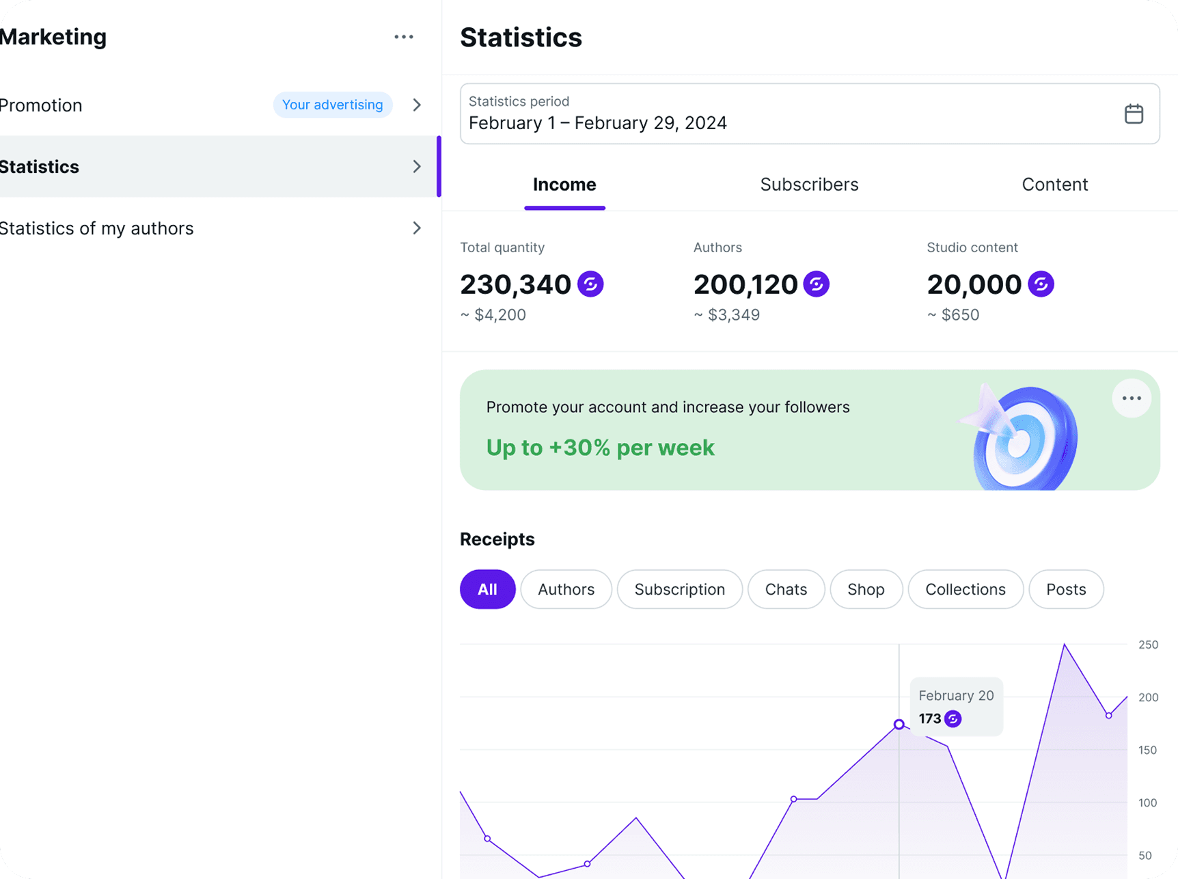Expand the Promotion chevron arrow
The image size is (1178, 879).
click(417, 105)
